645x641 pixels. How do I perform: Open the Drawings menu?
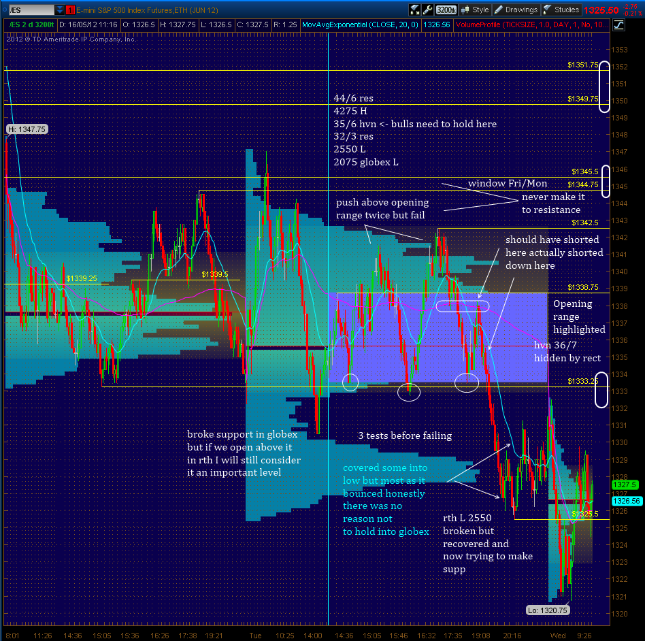tap(516, 10)
